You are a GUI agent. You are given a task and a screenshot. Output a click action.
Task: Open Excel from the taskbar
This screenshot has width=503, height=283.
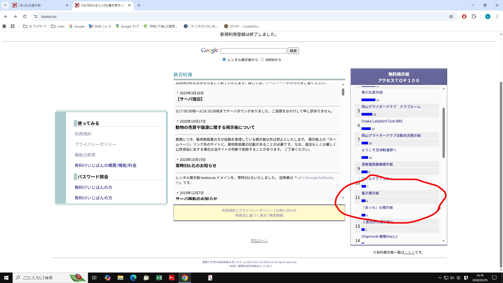point(159,278)
